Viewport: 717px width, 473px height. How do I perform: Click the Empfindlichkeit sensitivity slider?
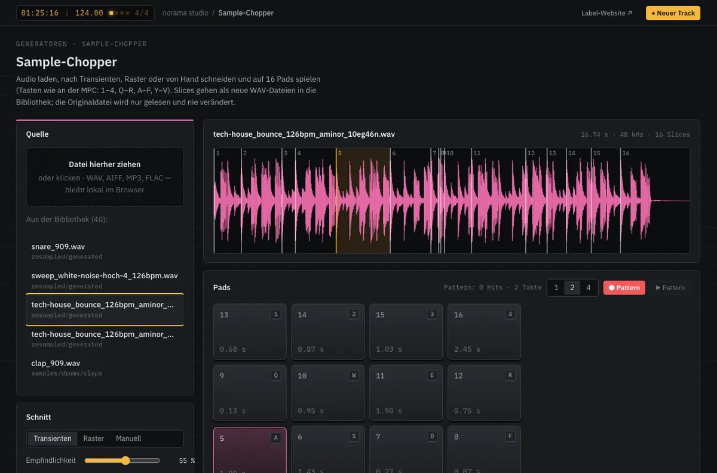click(122, 460)
